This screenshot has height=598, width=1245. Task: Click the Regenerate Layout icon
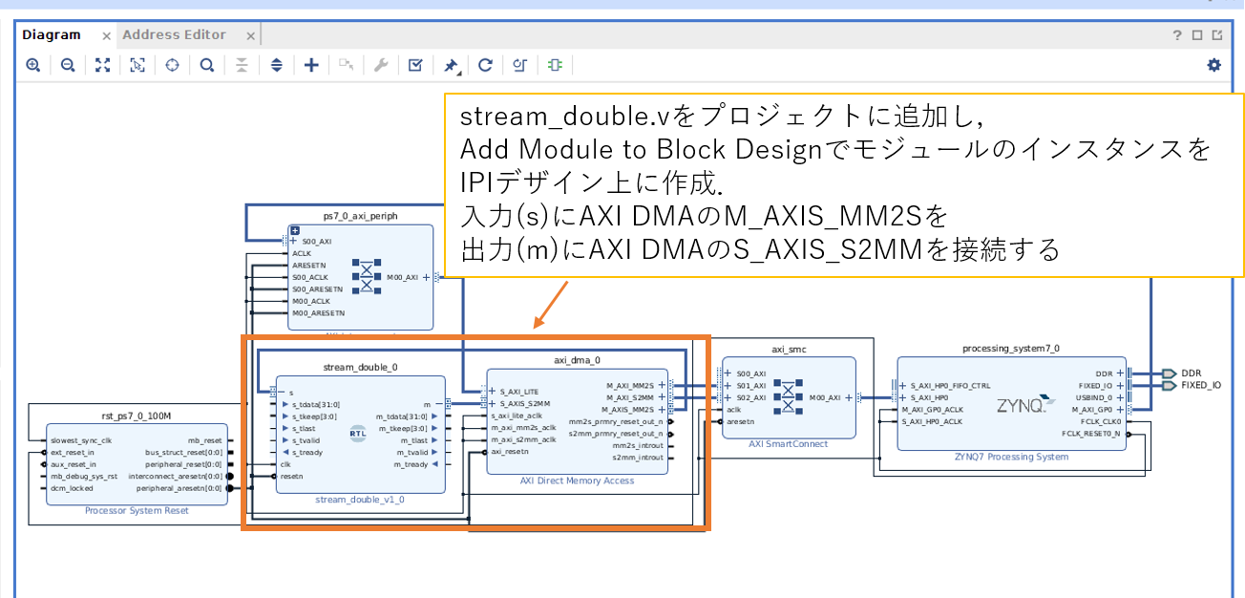(485, 65)
